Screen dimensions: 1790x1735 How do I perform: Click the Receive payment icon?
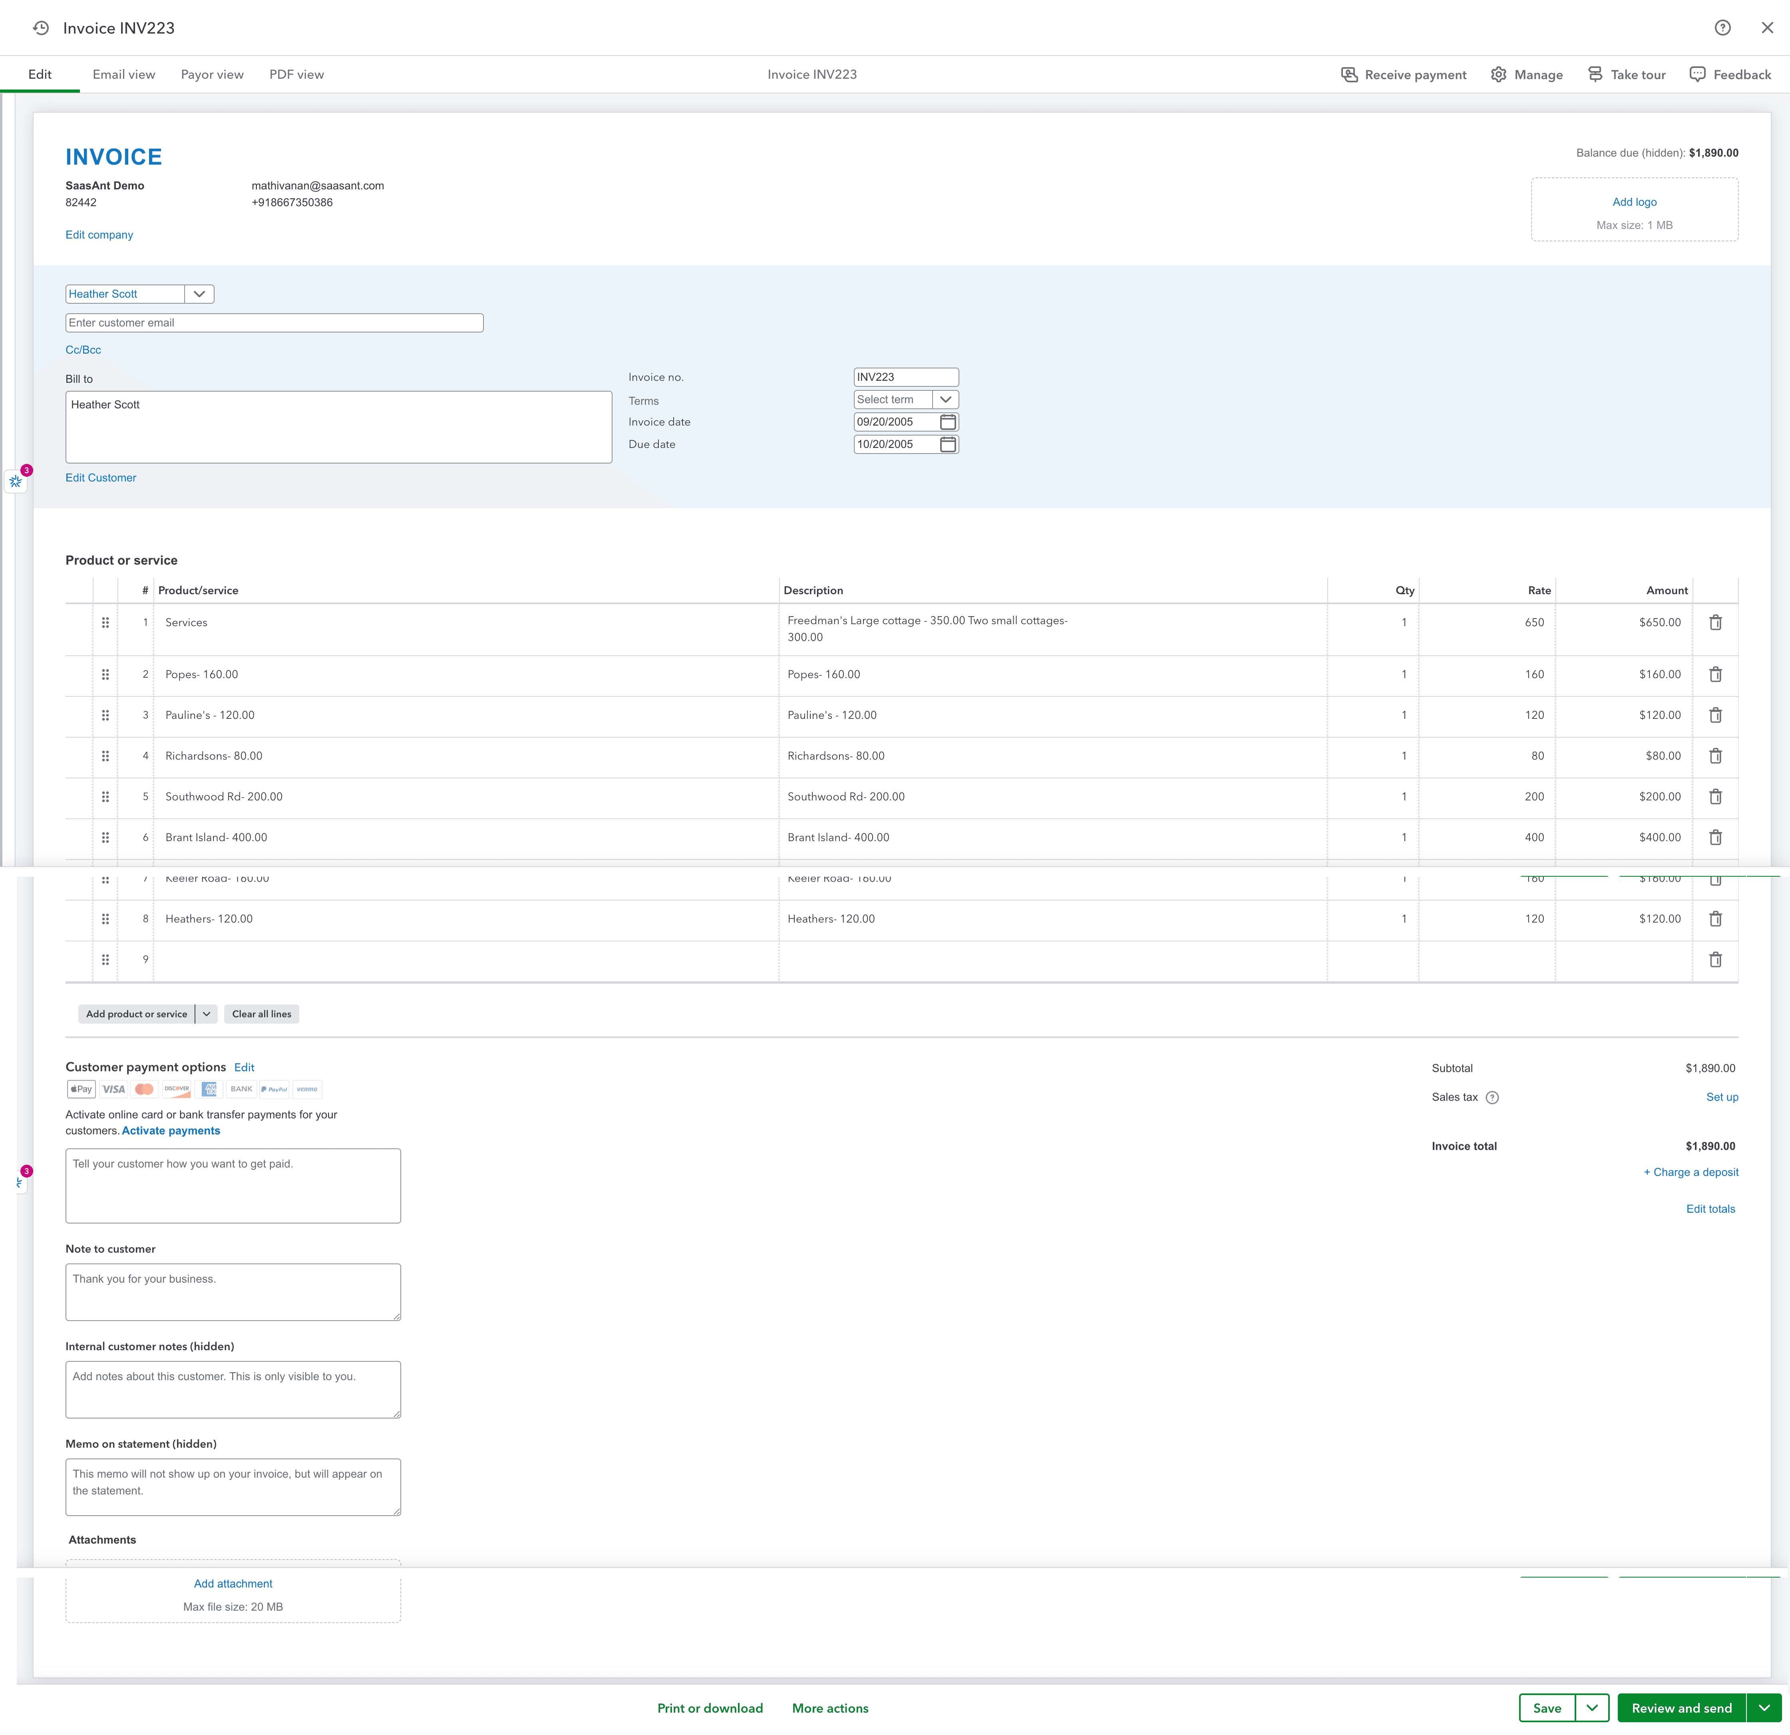1350,74
